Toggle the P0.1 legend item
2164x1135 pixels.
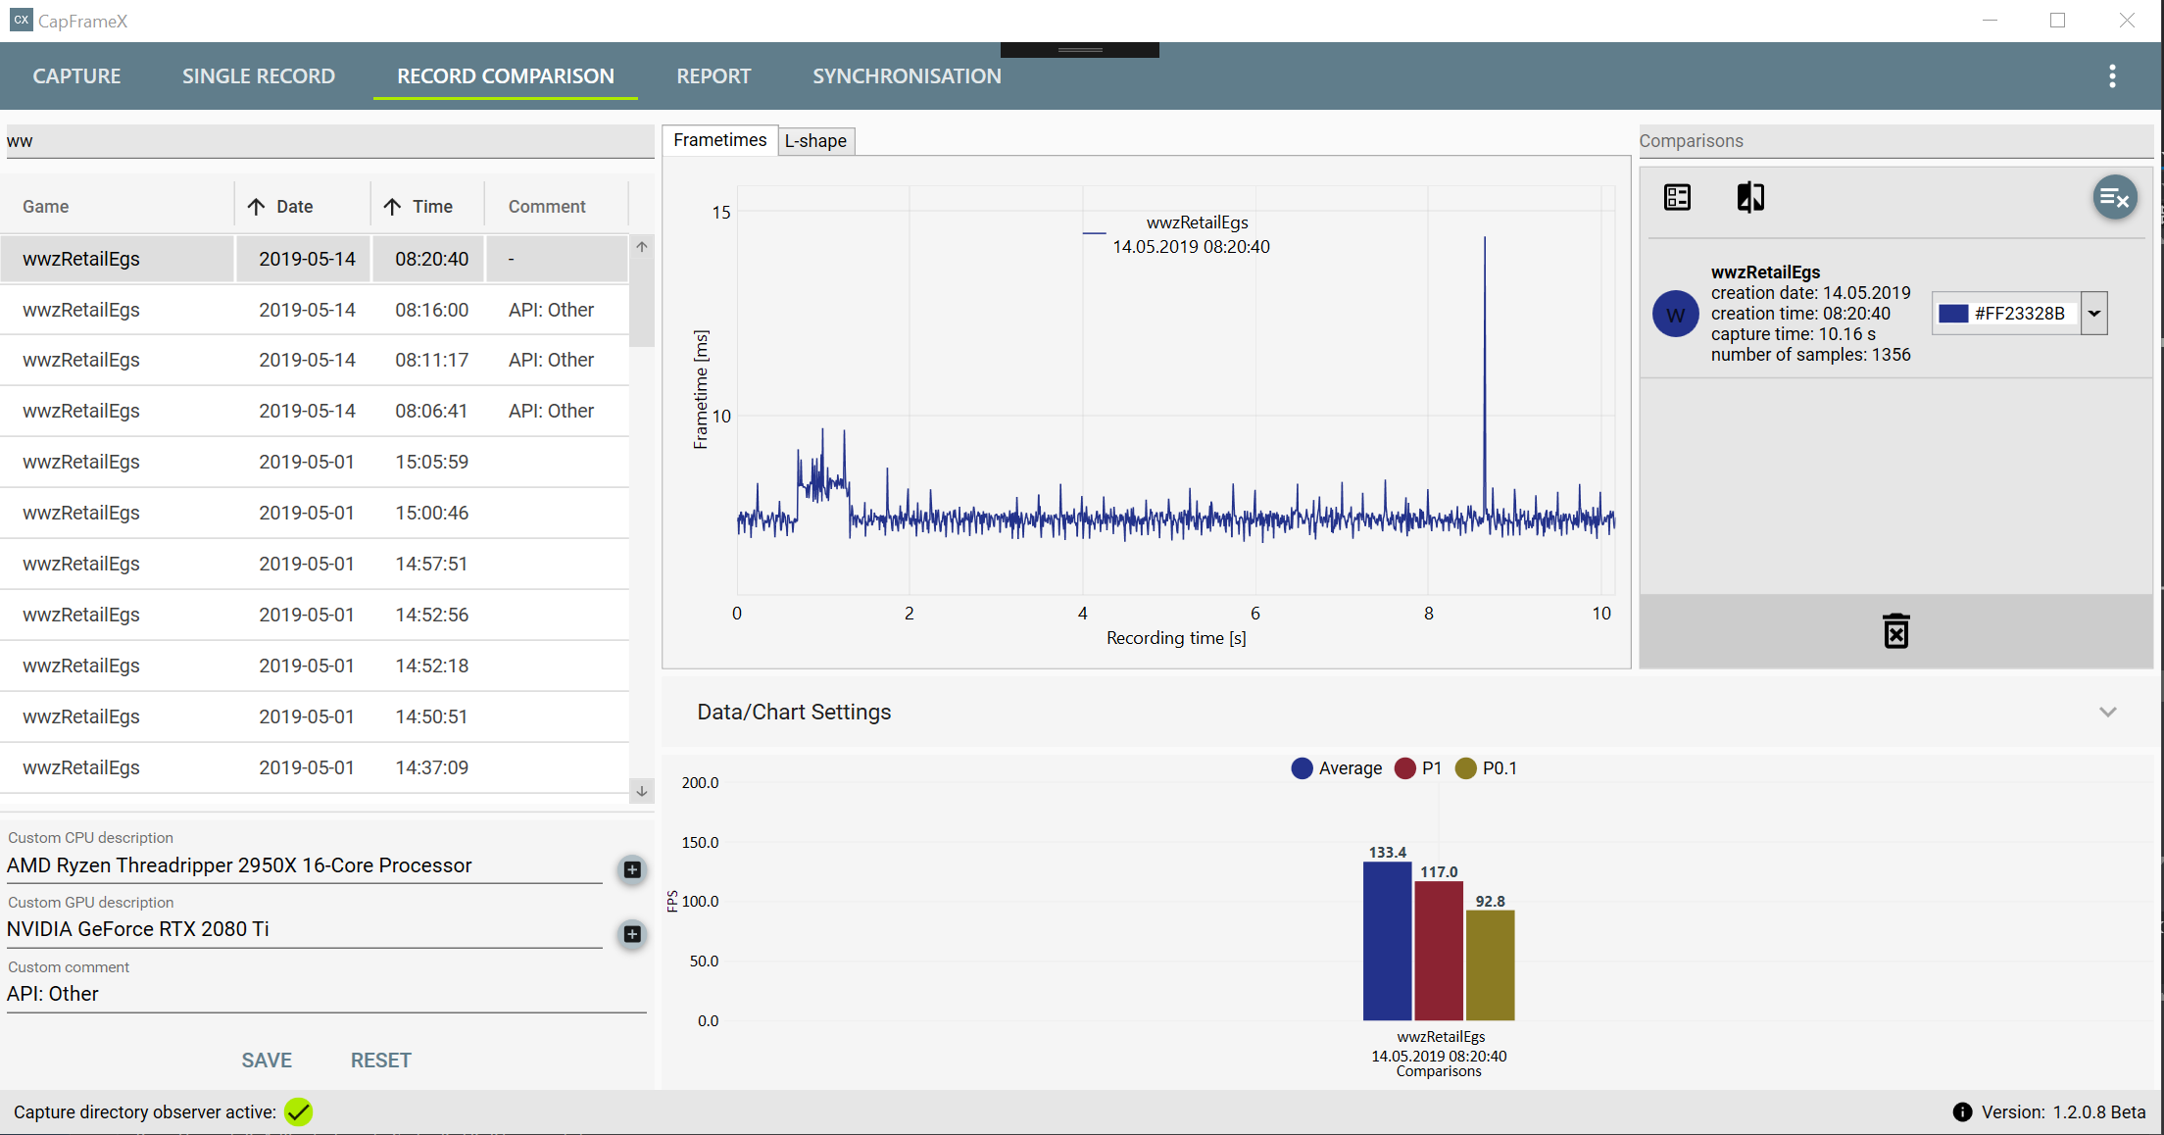coord(1486,768)
